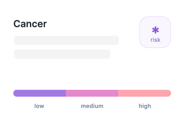
Task: Click the longer gray placeholder bar
Action: pyautogui.click(x=66, y=40)
